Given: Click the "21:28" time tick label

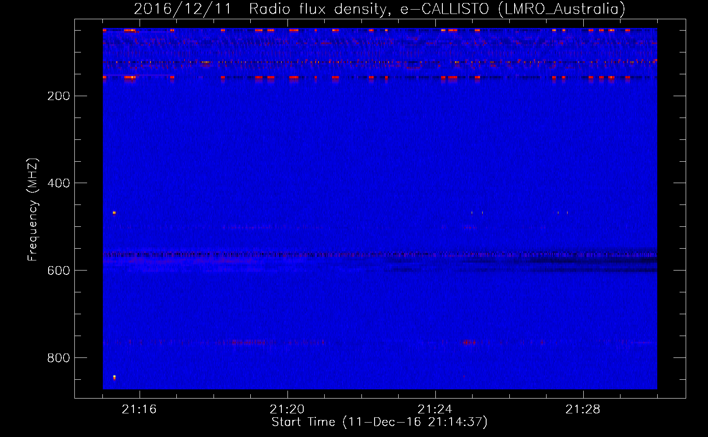Looking at the screenshot, I should [x=583, y=409].
